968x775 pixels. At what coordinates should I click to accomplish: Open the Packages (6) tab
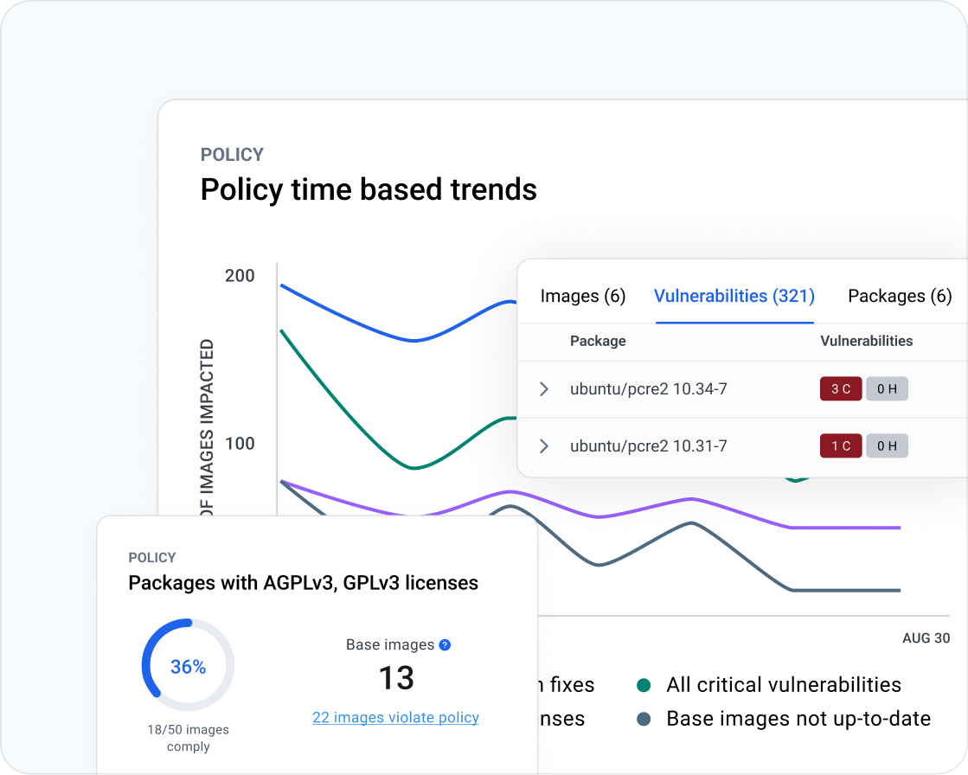(900, 296)
